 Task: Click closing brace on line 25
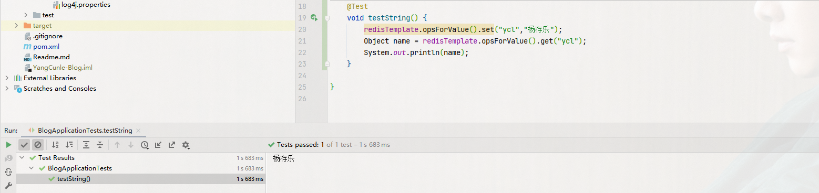click(x=332, y=87)
